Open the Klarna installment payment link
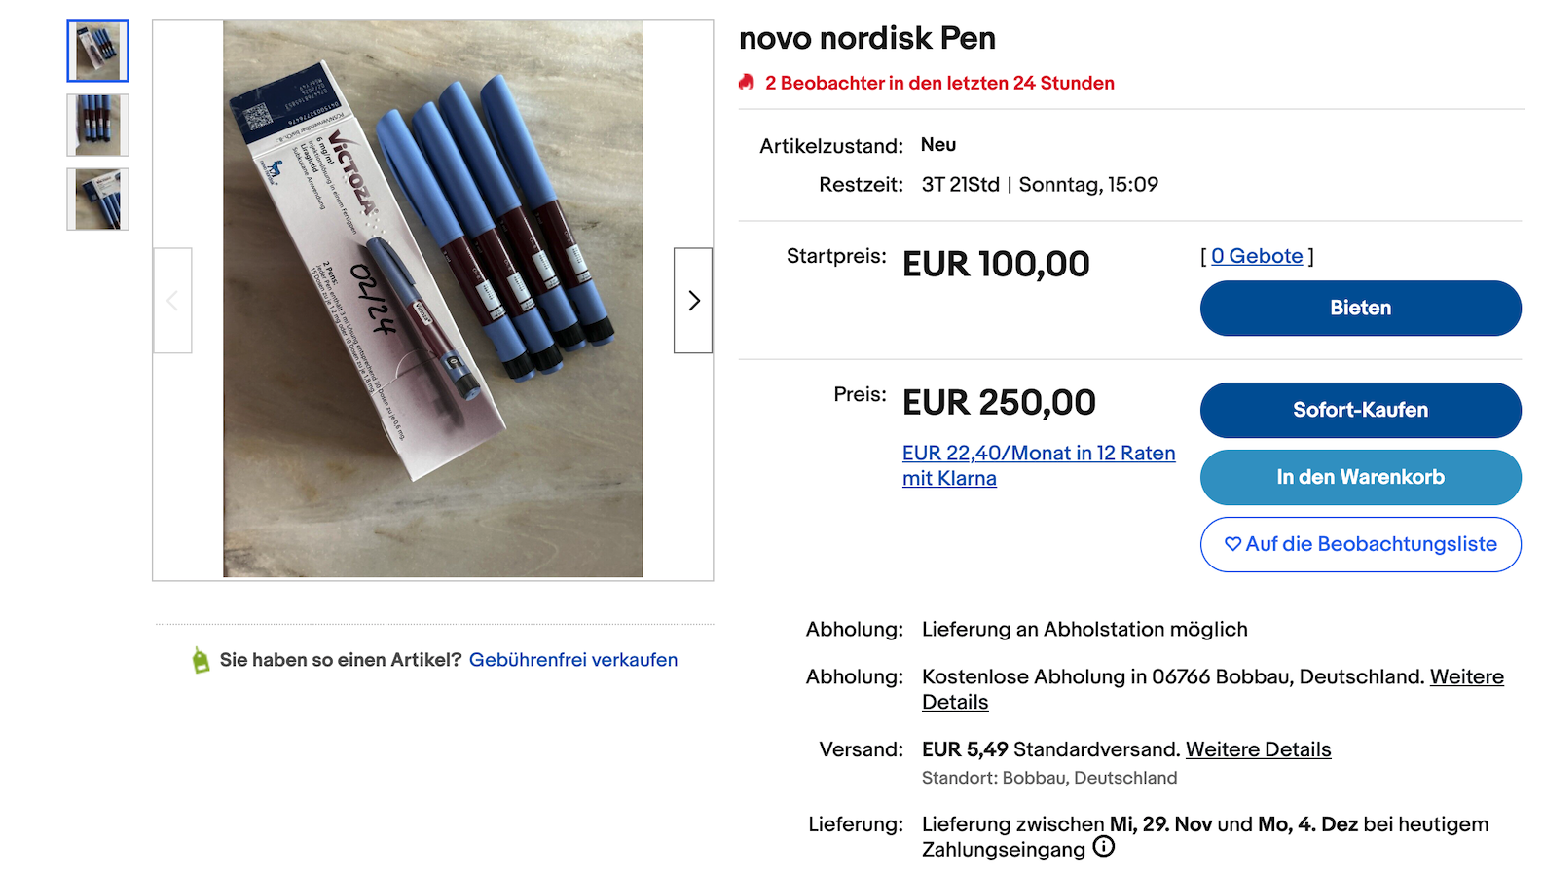 tap(1038, 465)
